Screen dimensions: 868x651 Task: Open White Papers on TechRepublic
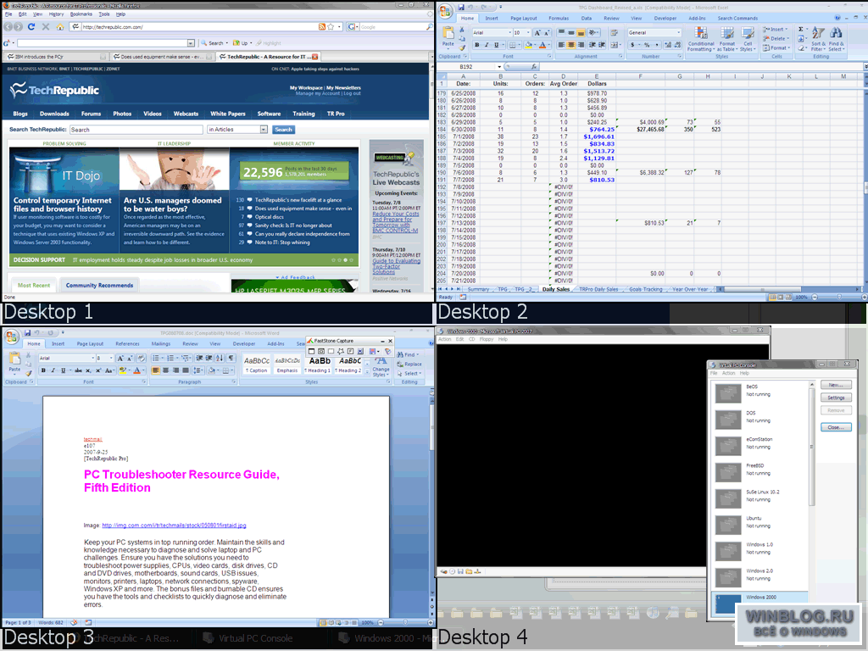227,114
